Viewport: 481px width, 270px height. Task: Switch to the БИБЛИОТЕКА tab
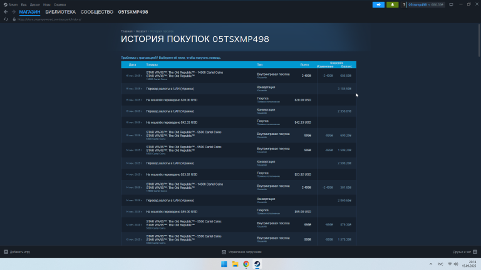pos(60,12)
